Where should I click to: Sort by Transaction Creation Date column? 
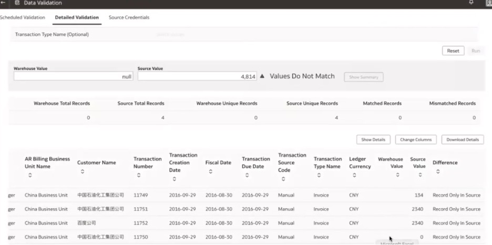(x=175, y=179)
